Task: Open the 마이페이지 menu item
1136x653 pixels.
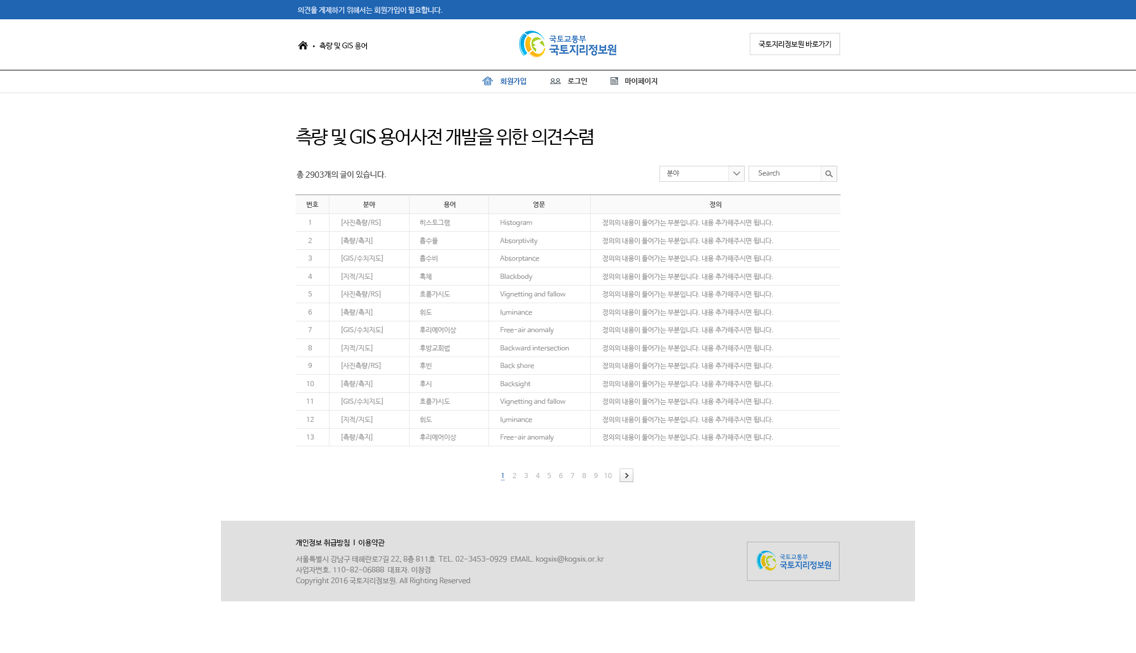Action: (x=641, y=81)
